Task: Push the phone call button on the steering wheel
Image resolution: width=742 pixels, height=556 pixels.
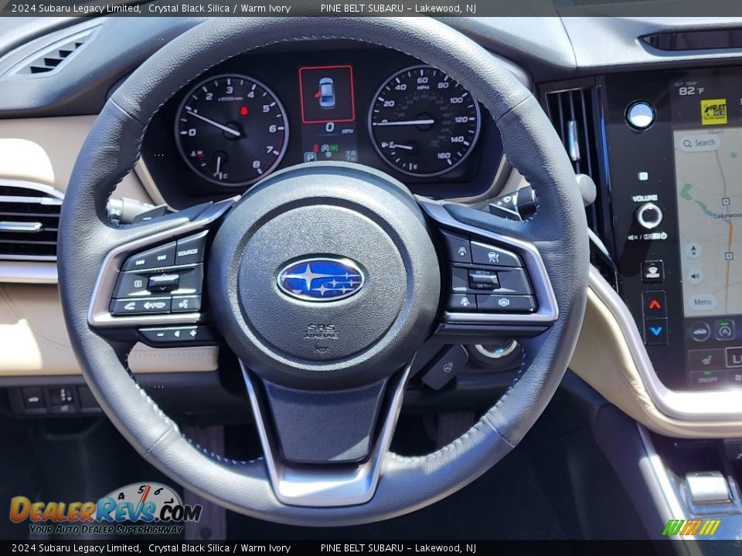Action: click(129, 306)
